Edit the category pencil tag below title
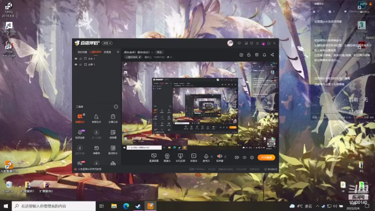This screenshot has width=375, height=211. click(x=134, y=57)
